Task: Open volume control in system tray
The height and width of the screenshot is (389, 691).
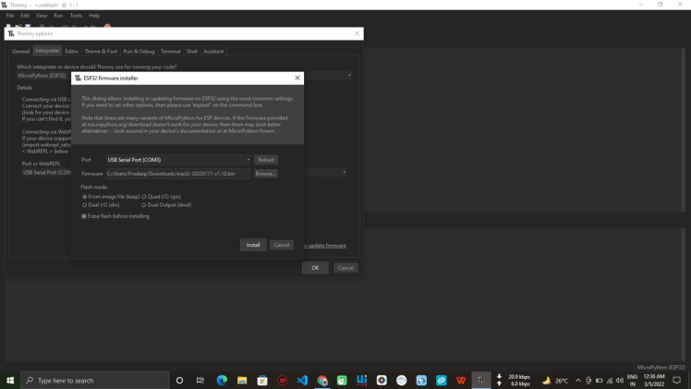Action: tap(620, 380)
